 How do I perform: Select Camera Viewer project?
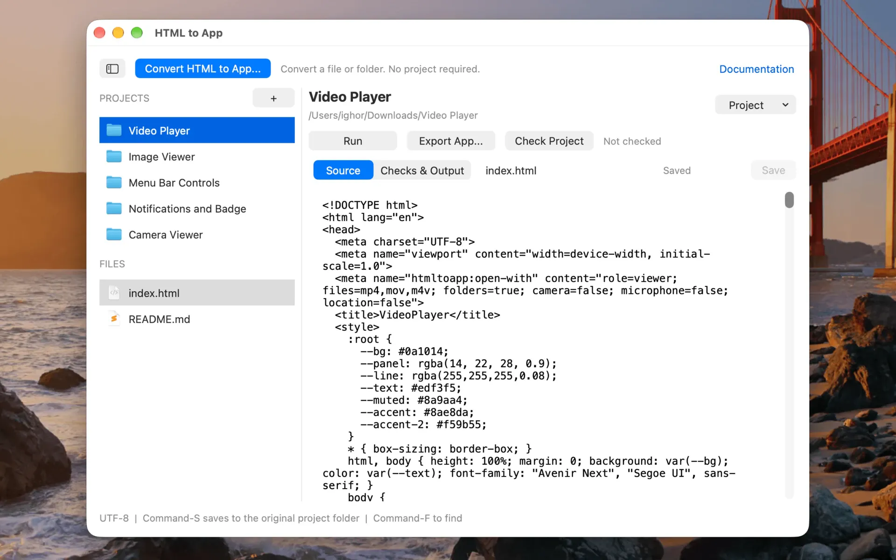tap(197, 235)
